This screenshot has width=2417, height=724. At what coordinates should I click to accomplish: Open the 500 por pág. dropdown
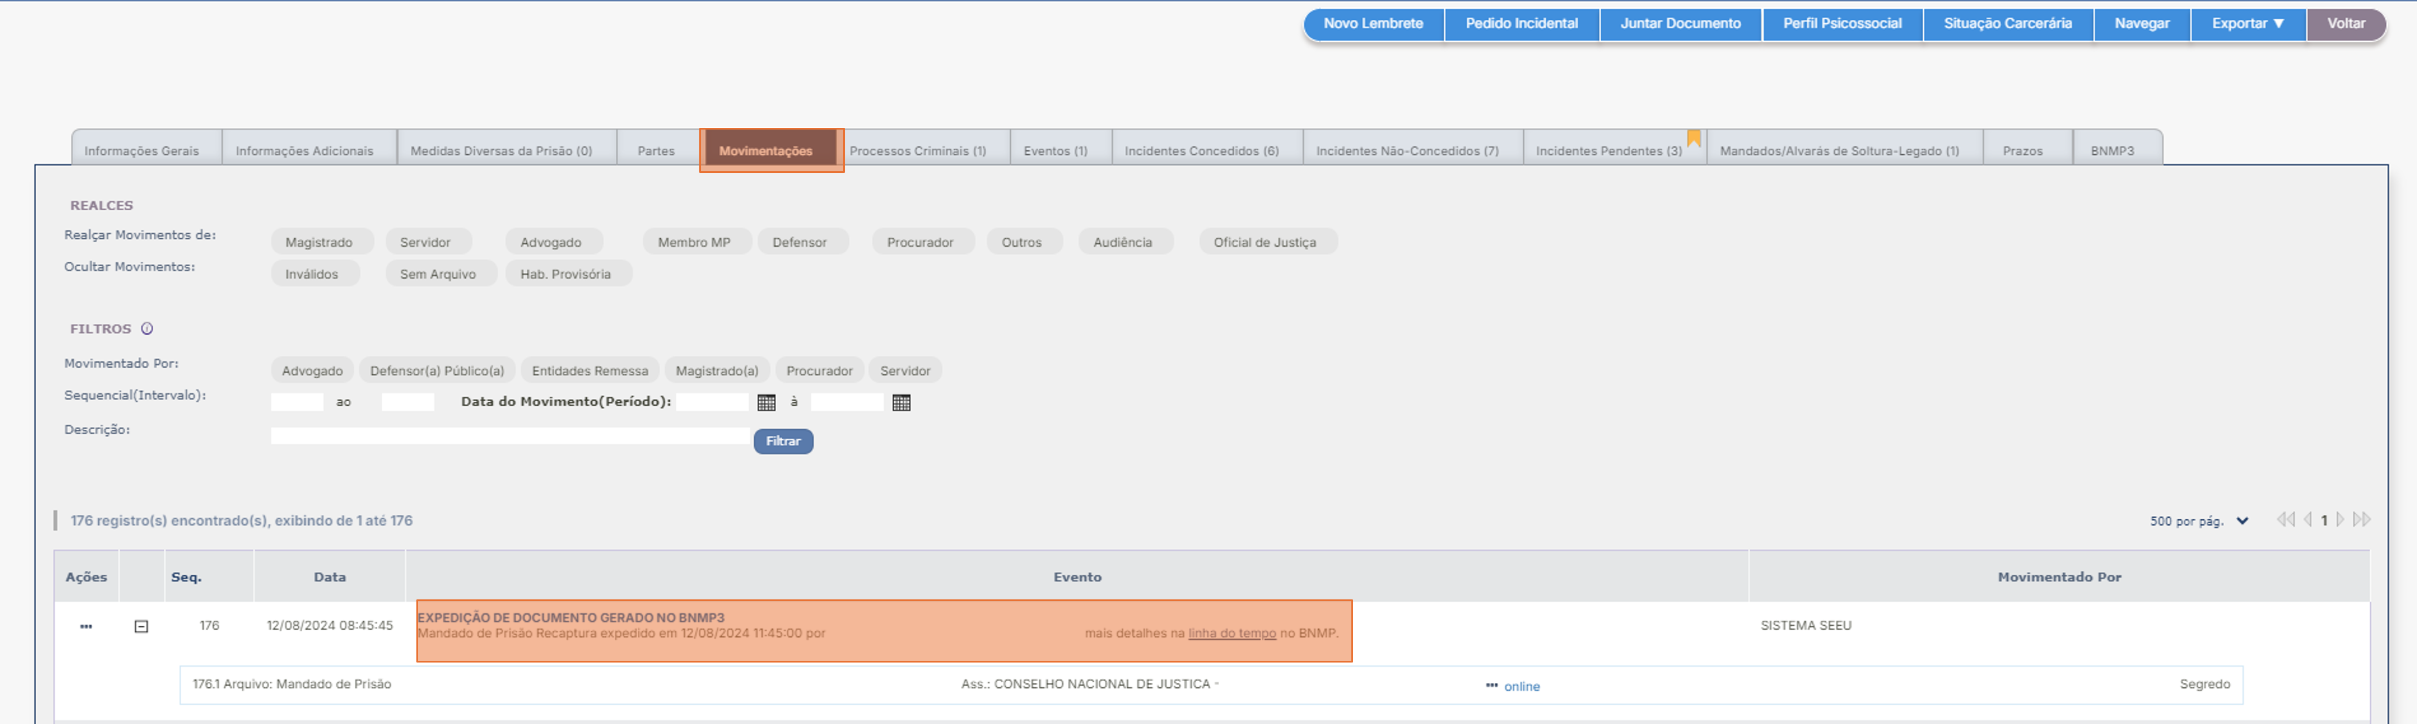tap(2198, 520)
